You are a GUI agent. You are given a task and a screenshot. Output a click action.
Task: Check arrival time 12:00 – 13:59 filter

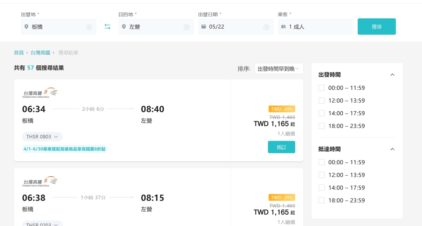coord(322,175)
